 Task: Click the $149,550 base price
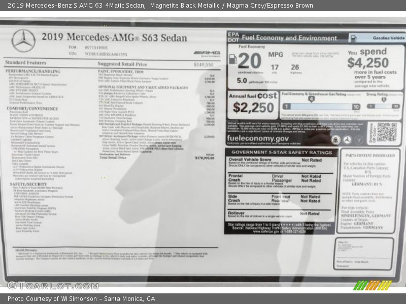click(204, 65)
